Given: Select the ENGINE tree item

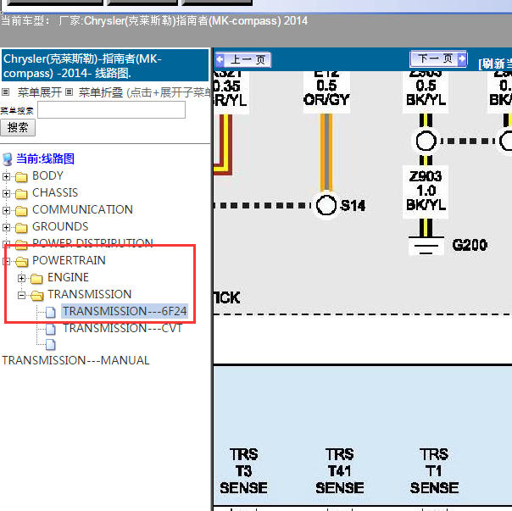Looking at the screenshot, I should point(69,278).
